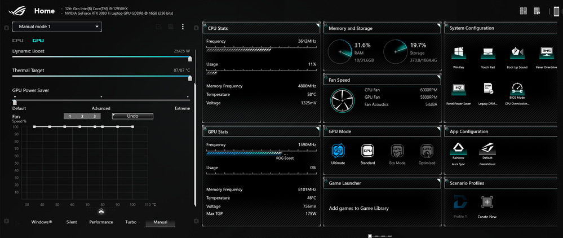Click the Thermal Target slider handle
The height and width of the screenshot is (238, 563).
190,78
